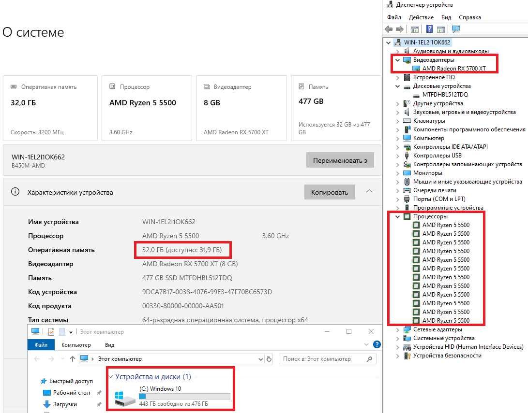The height and width of the screenshot is (413, 528).
Task: Click the scan for hardware changes monitor icon
Action: [x=456, y=29]
